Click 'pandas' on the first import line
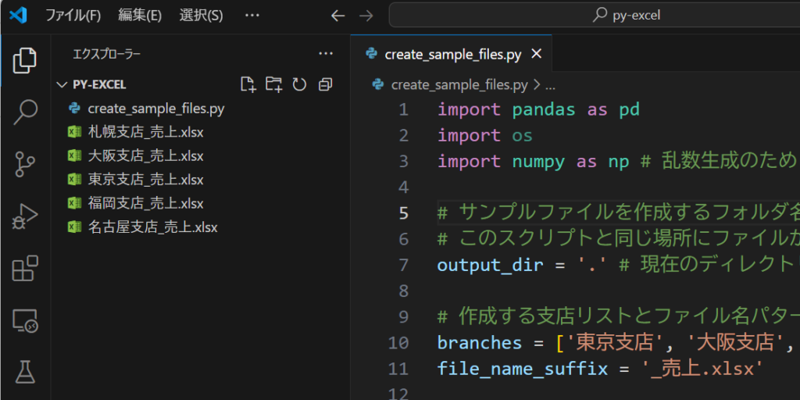Screen dimensions: 800x400 click(x=544, y=109)
